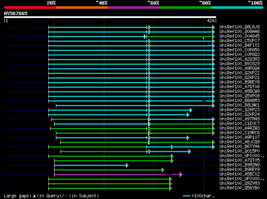Screen dimensions: 267x199
Task: Click the yellow query gap marker on O04645 row
Action: [x=203, y=38]
